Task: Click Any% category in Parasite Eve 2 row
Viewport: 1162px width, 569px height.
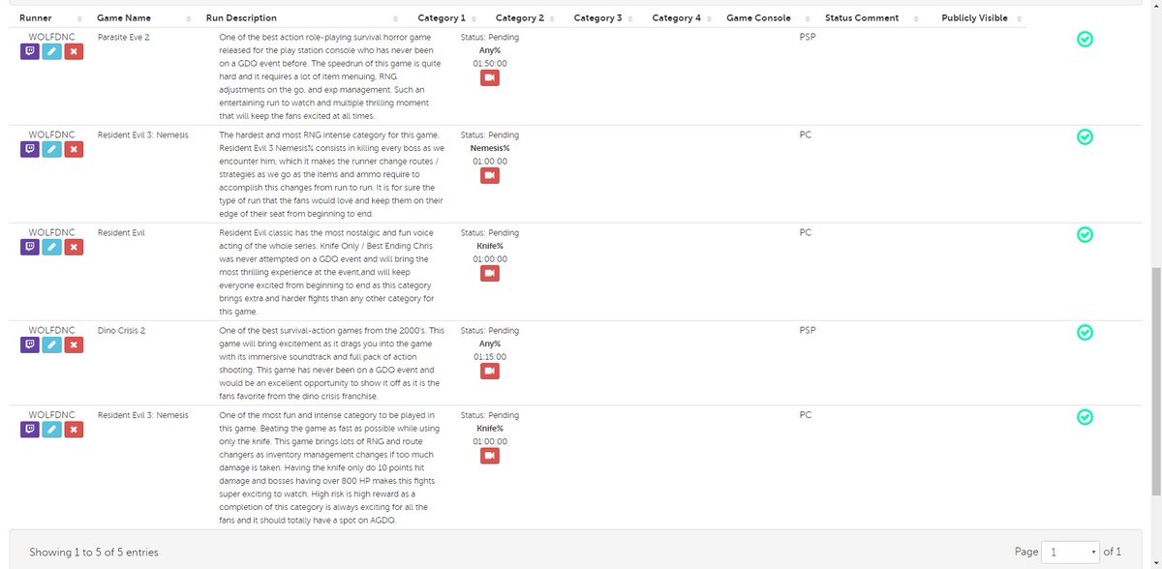Action: pos(490,49)
